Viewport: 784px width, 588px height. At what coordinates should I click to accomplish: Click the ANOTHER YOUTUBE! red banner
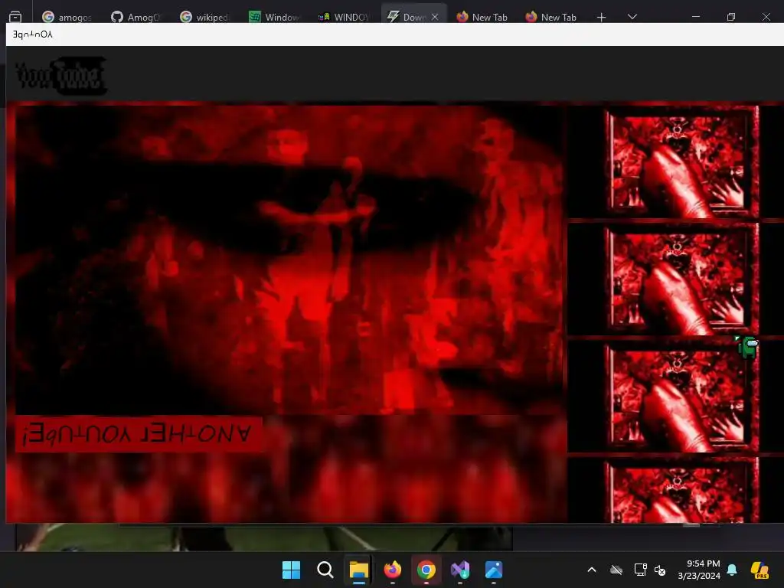[x=139, y=433]
